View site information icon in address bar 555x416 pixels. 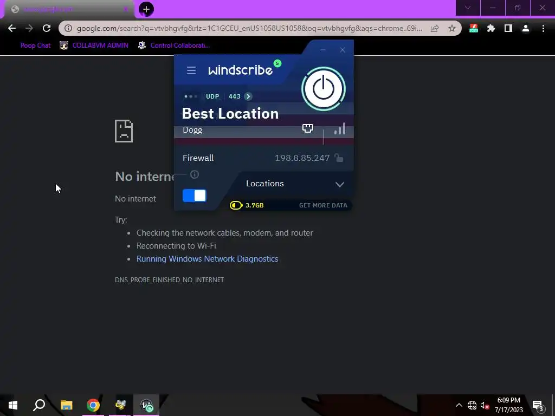point(68,28)
